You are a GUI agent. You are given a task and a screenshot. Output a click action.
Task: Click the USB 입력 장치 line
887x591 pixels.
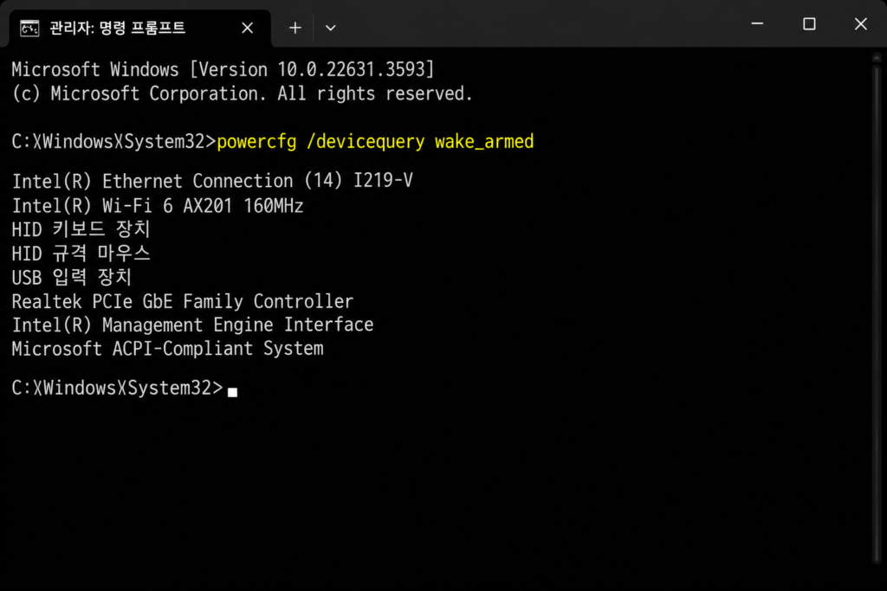pyautogui.click(x=71, y=278)
